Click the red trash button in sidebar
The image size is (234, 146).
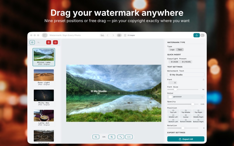49,42
